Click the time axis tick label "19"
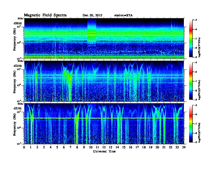Image resolution: width=219 pixels, height=169 pixels. (x=150, y=147)
